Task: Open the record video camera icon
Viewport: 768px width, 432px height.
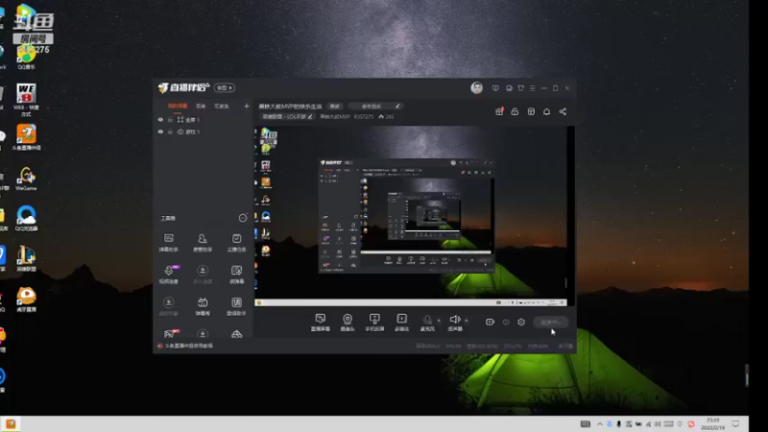Action: (x=490, y=322)
